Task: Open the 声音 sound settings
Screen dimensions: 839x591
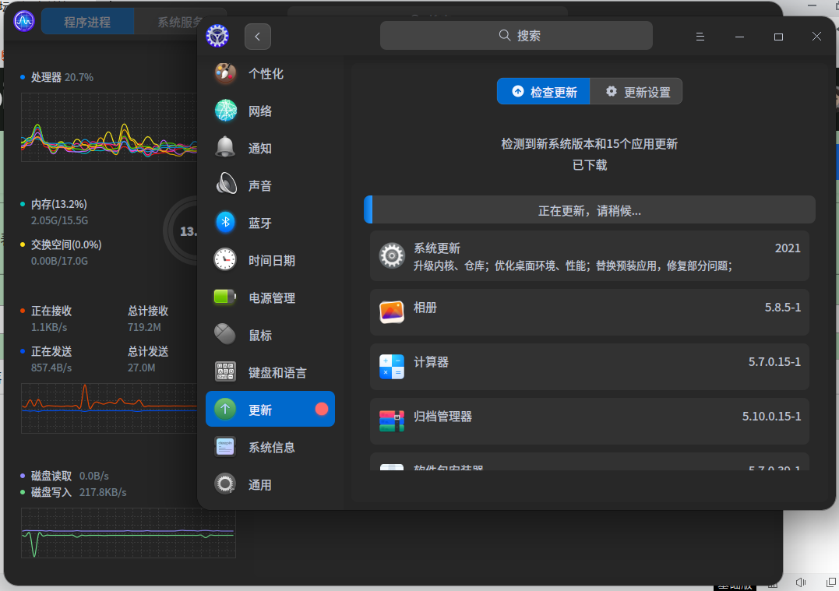Action: pyautogui.click(x=270, y=185)
